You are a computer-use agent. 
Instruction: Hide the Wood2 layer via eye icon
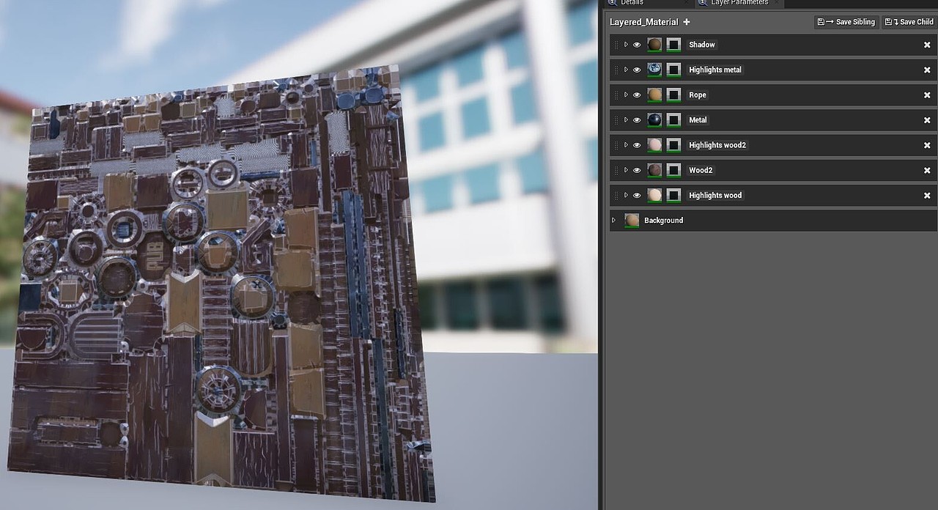(x=637, y=170)
